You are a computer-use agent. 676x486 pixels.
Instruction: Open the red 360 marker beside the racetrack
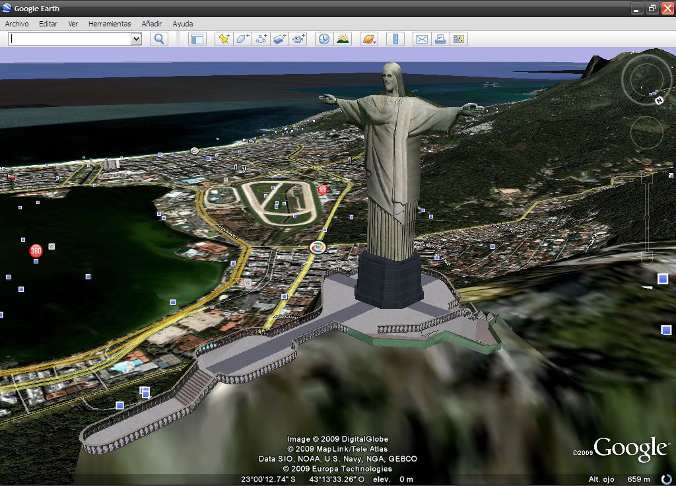(322, 190)
